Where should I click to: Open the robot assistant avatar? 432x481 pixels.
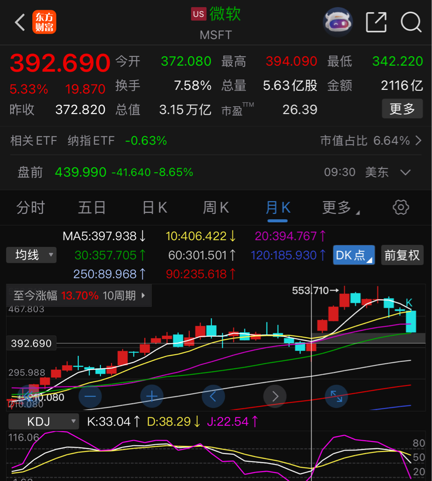(338, 23)
